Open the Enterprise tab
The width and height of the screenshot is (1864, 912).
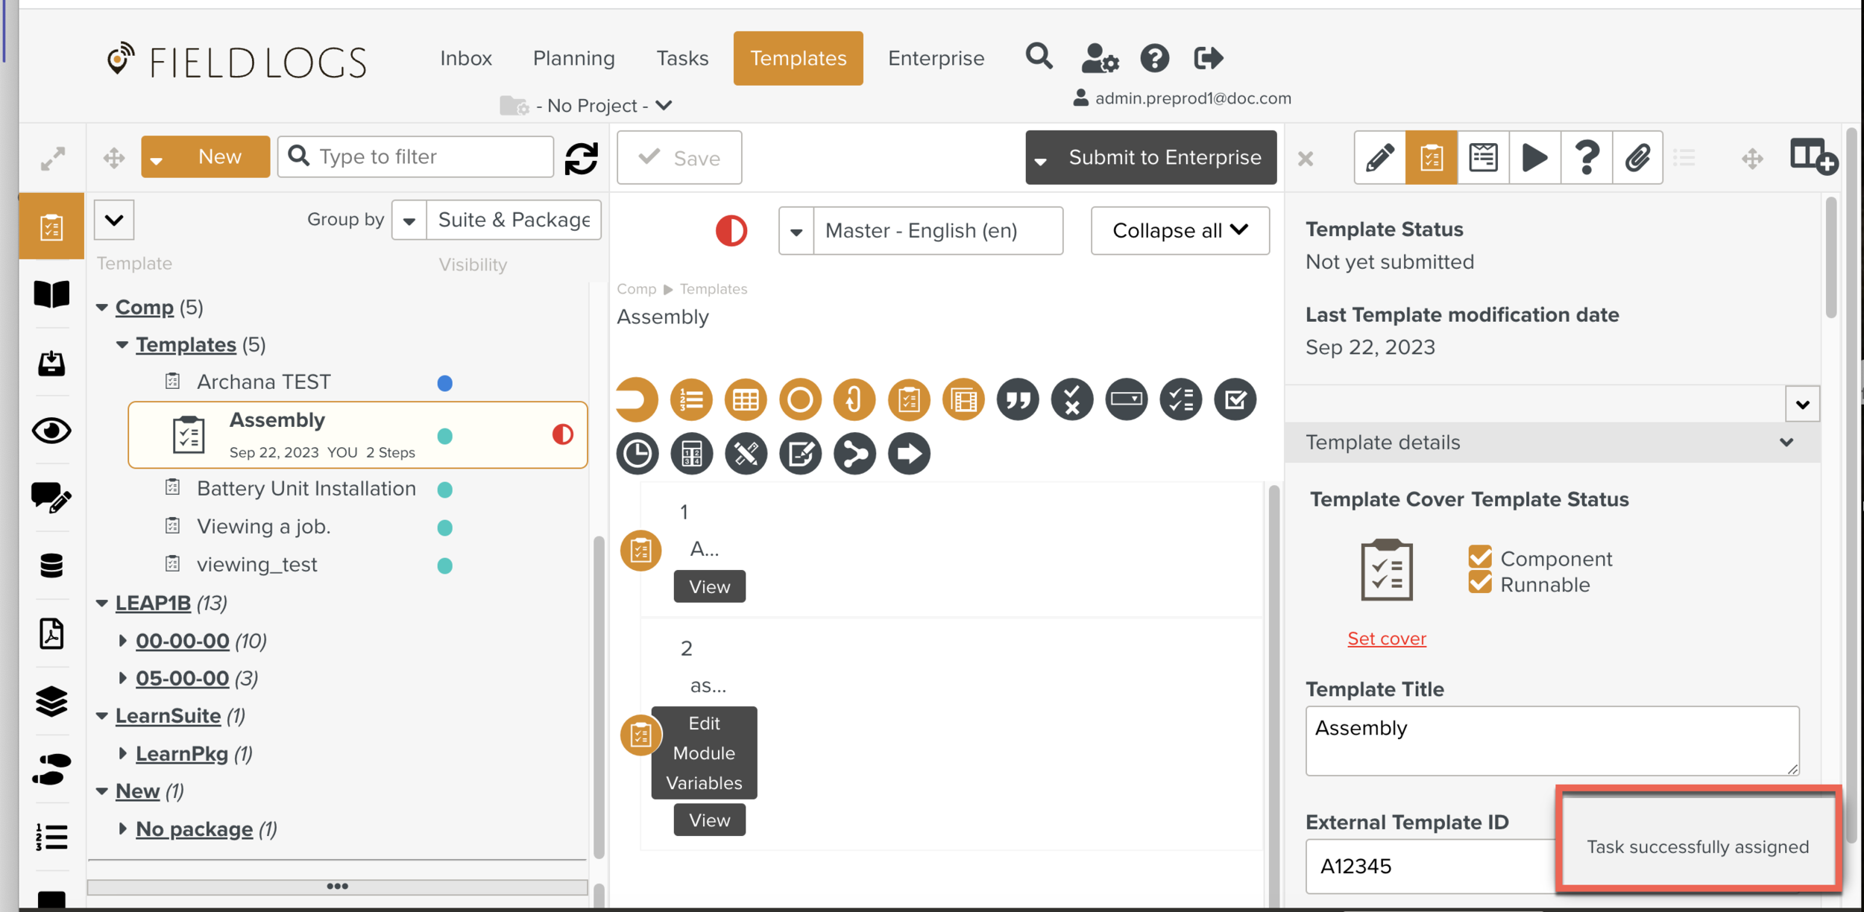pos(936,58)
